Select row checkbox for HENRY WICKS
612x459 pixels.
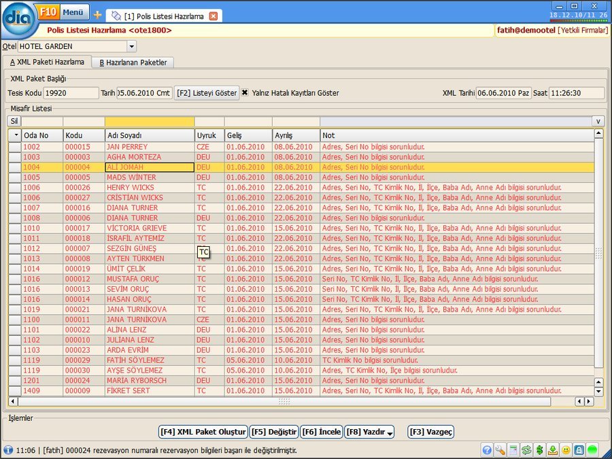pos(15,188)
